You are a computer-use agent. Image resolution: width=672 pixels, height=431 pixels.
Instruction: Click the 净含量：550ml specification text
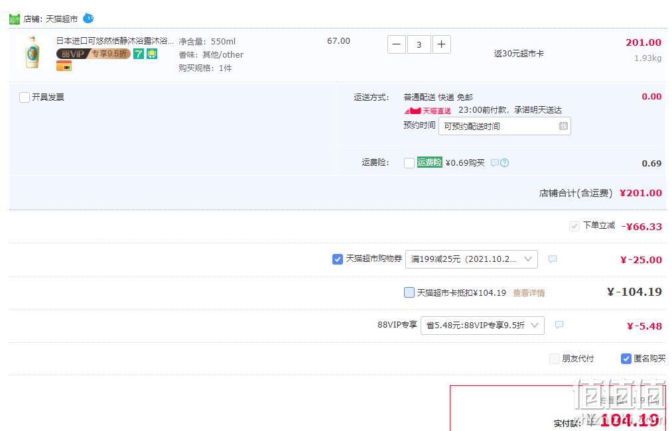tap(207, 42)
